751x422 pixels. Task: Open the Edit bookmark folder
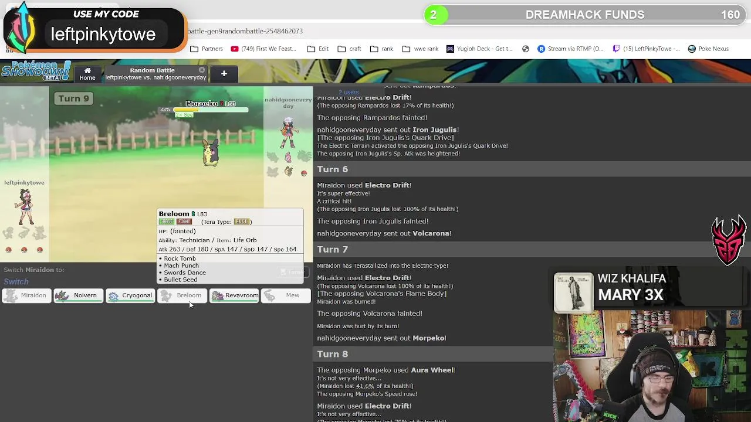(318, 49)
